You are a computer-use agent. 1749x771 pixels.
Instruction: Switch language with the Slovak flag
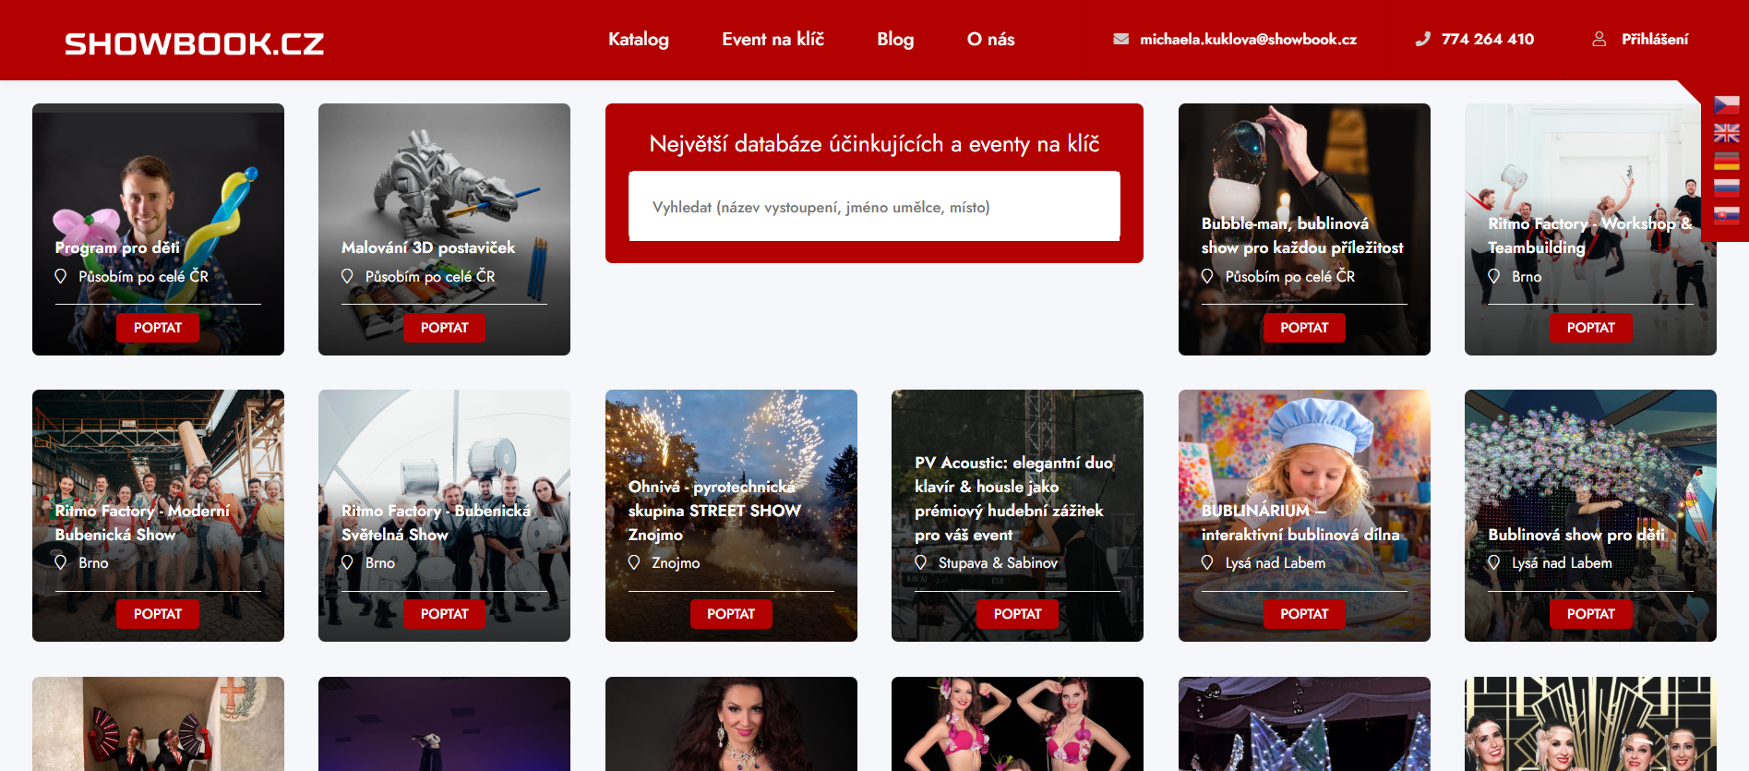point(1726,215)
